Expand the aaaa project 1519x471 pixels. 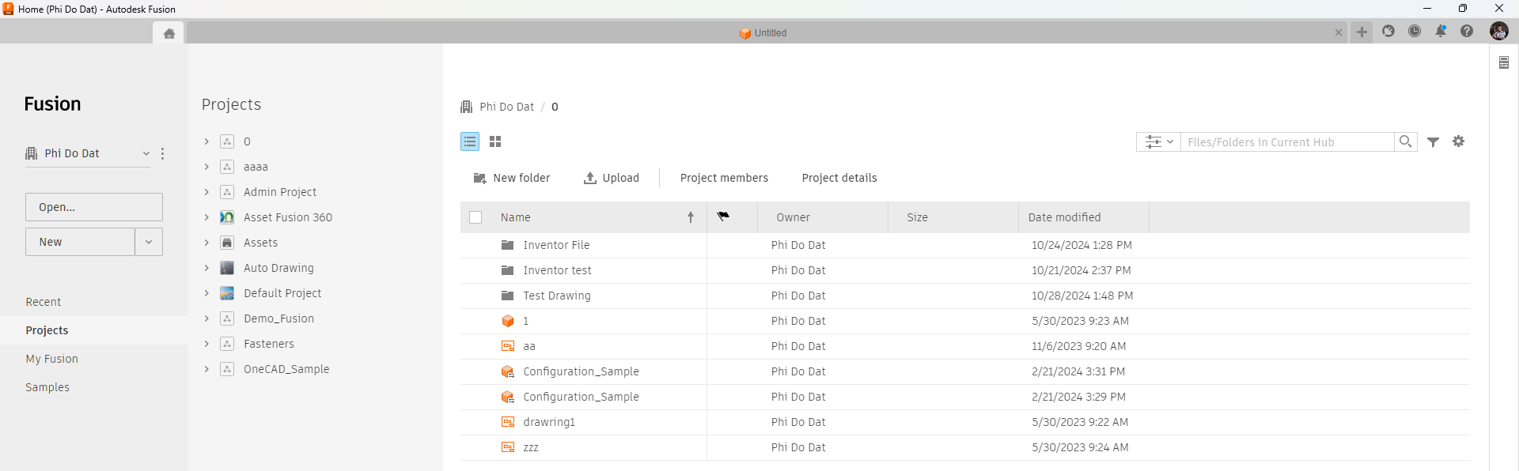(206, 167)
